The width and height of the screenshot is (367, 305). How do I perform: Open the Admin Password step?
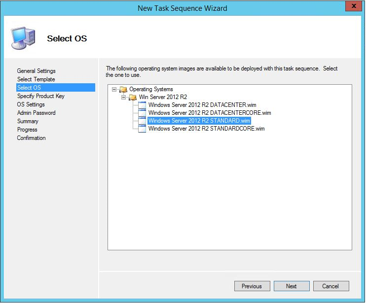pyautogui.click(x=37, y=113)
